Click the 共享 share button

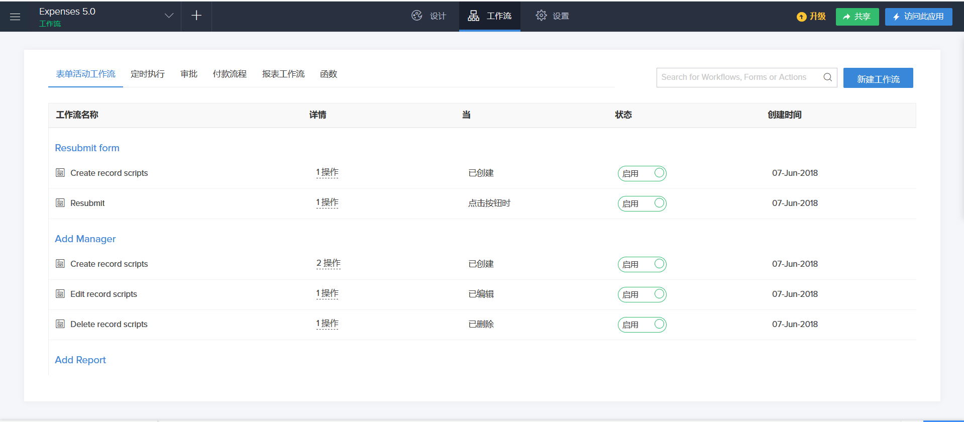(857, 17)
